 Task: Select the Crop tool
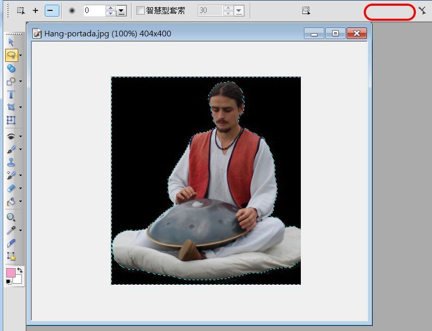[x=11, y=107]
